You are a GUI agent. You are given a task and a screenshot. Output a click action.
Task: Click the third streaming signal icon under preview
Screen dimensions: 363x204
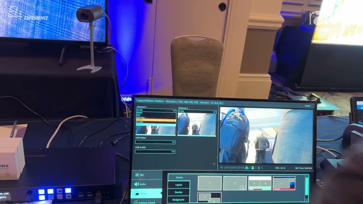[x=240, y=168]
